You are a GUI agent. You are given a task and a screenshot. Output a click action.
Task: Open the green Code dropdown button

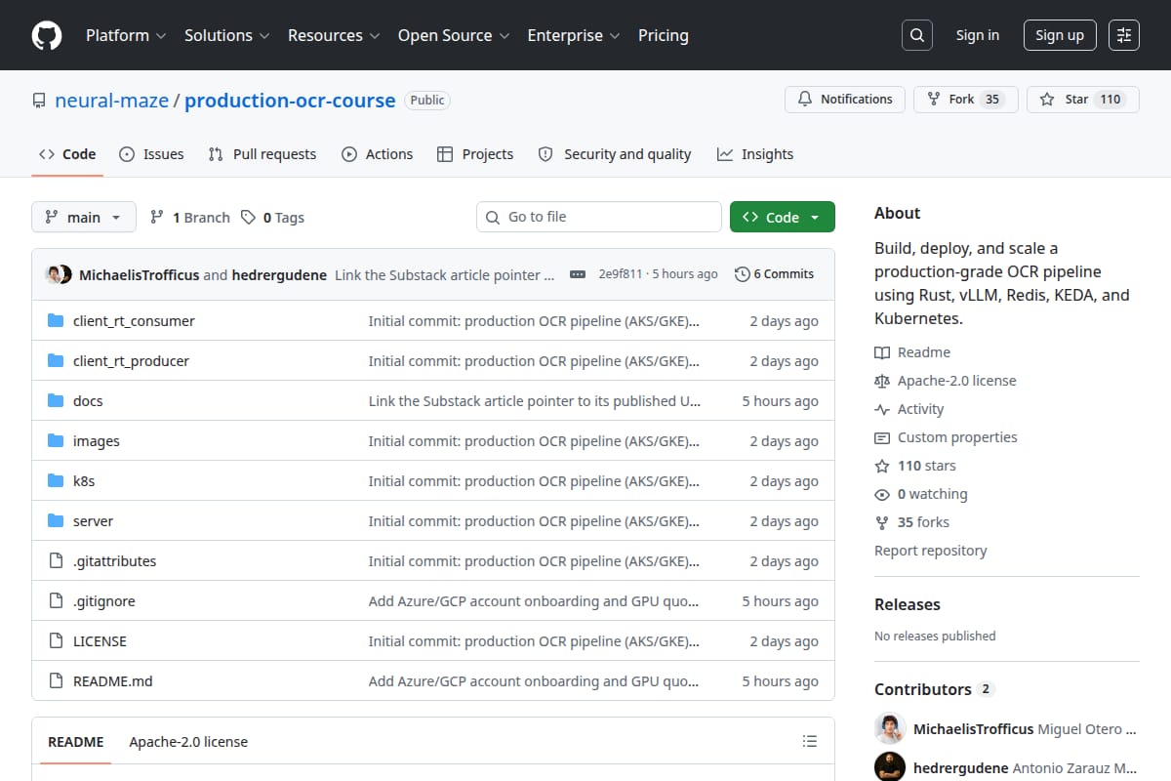click(783, 217)
